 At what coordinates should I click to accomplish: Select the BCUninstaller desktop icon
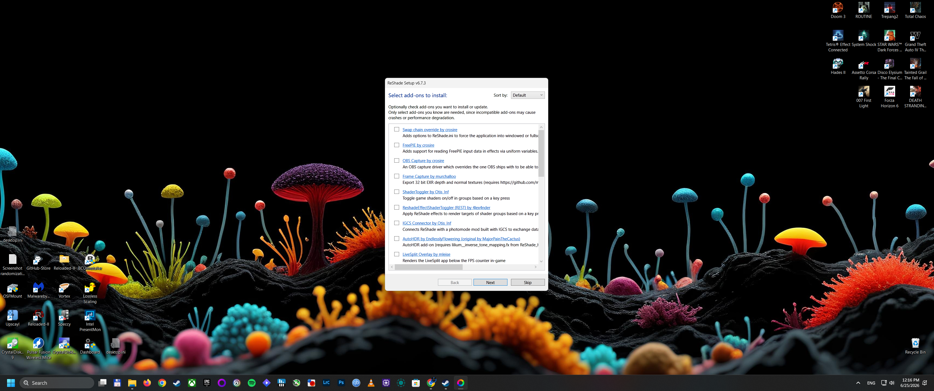click(x=90, y=262)
